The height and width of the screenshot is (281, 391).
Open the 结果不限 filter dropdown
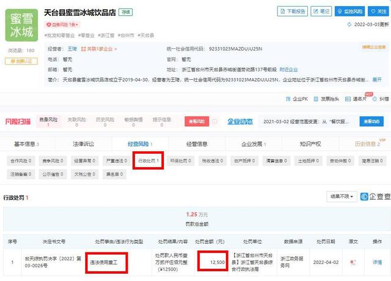coord(342,196)
